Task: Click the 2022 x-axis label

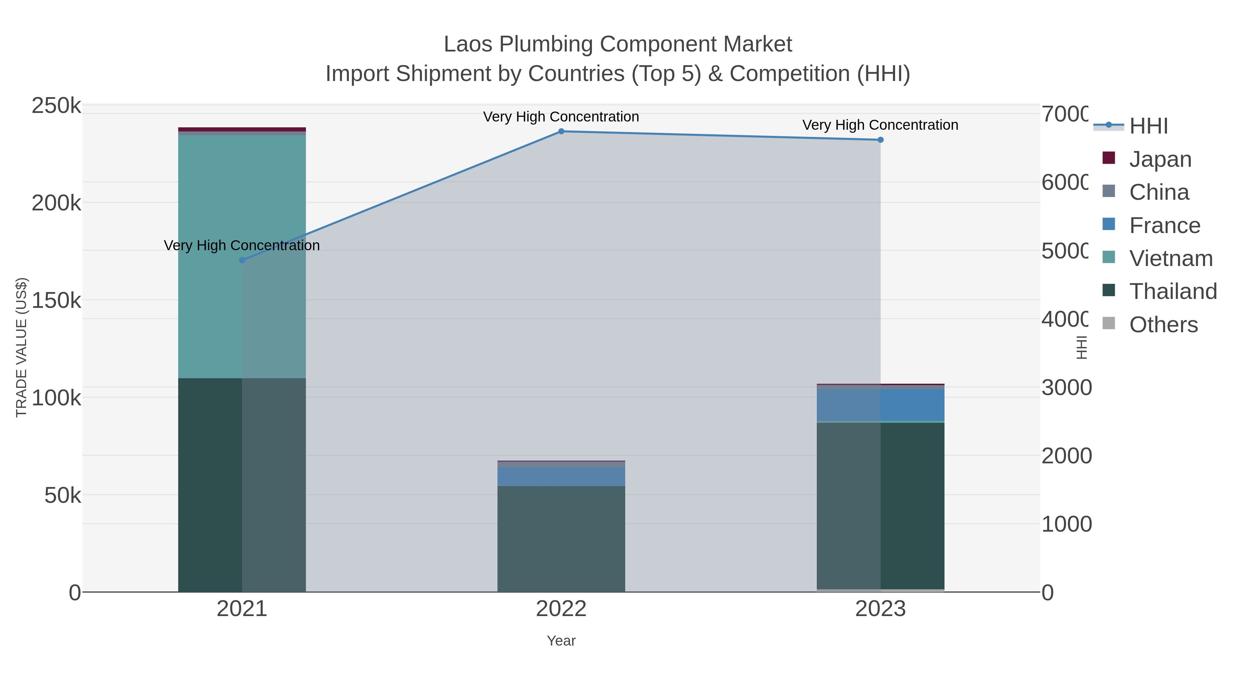Action: tap(561, 609)
